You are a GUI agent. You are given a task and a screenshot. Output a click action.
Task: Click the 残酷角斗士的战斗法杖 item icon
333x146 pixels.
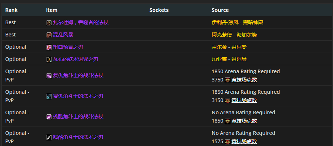pyautogui.click(x=49, y=117)
